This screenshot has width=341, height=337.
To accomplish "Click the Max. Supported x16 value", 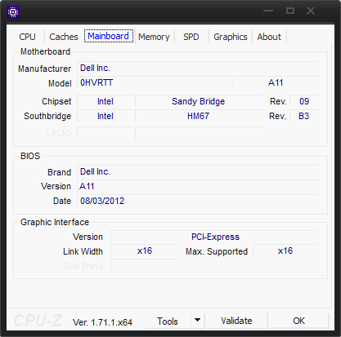I will click(x=285, y=251).
